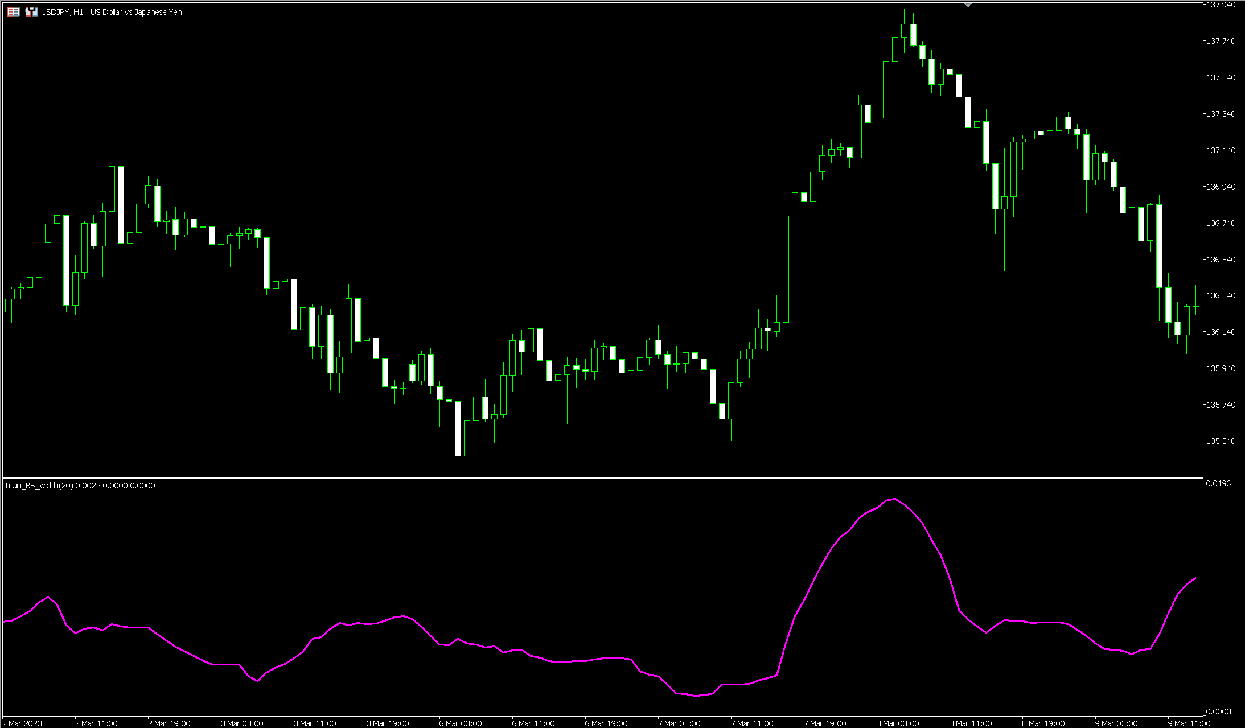
Task: Click the 2 Mar 2023 date label
Action: point(23,723)
